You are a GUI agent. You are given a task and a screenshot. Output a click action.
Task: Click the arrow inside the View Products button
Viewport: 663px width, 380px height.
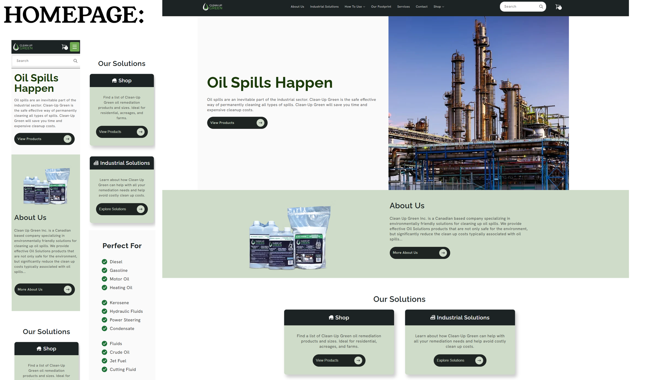tap(260, 123)
